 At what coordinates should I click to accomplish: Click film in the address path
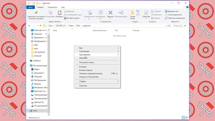78,26
